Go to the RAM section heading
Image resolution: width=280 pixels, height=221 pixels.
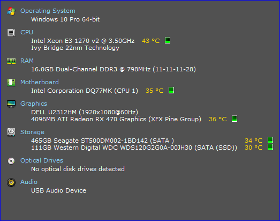(27, 61)
